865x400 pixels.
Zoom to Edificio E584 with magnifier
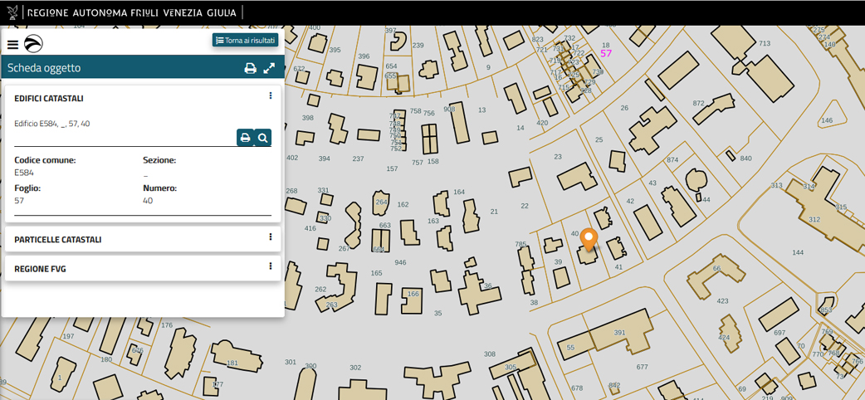click(263, 138)
